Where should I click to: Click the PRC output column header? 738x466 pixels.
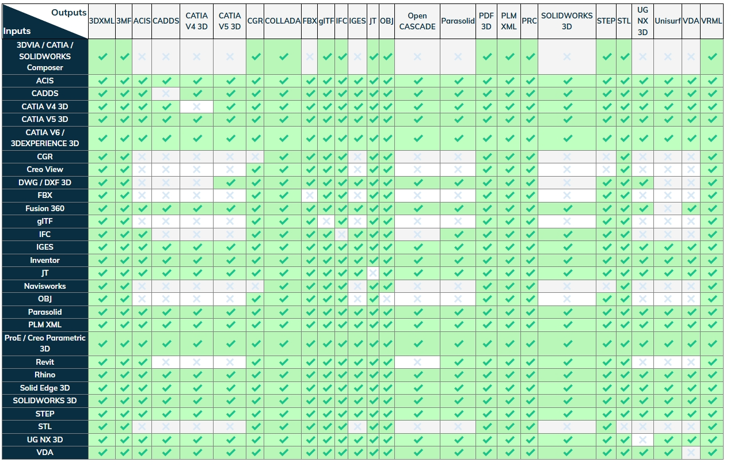[x=530, y=21]
